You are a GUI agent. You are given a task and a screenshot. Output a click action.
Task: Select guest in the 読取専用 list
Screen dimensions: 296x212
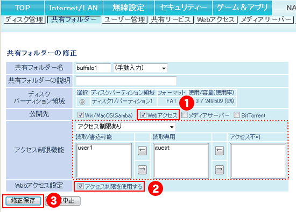point(162,148)
